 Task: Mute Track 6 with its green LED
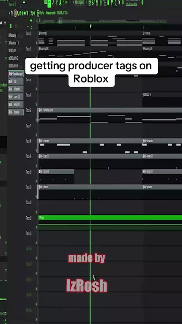pos(36,120)
